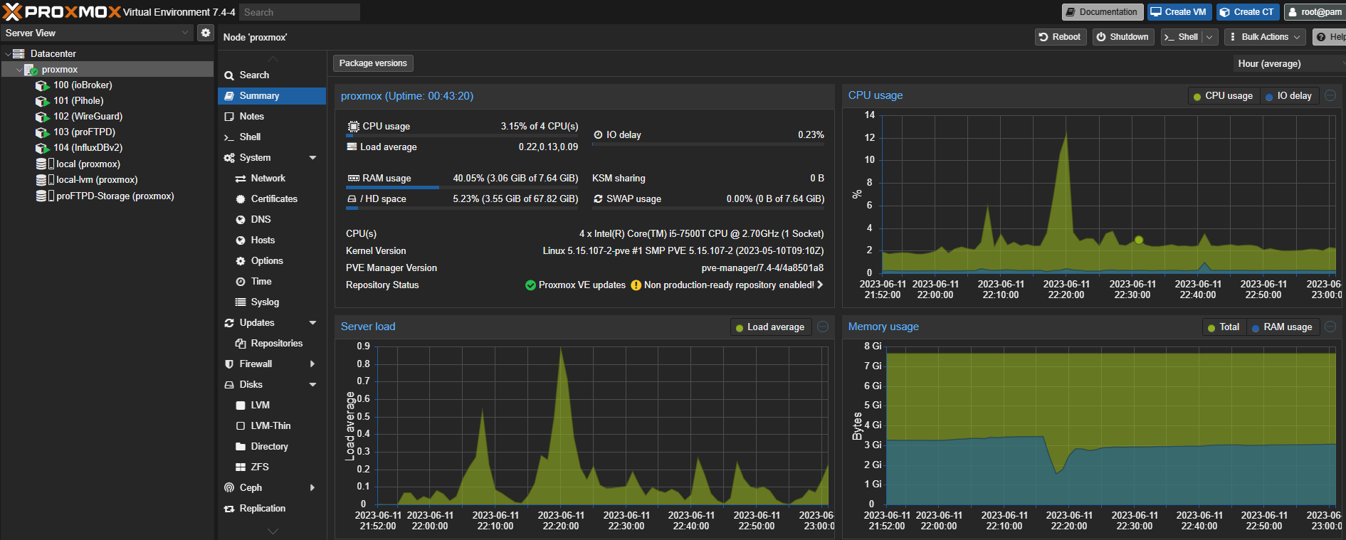Show Package versions
Image resolution: width=1346 pixels, height=540 pixels.
coord(373,63)
